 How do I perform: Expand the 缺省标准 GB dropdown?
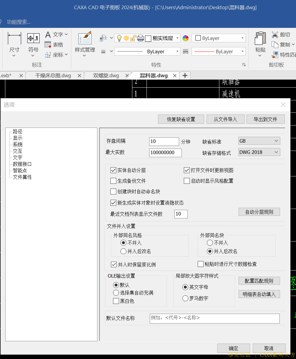(259, 141)
